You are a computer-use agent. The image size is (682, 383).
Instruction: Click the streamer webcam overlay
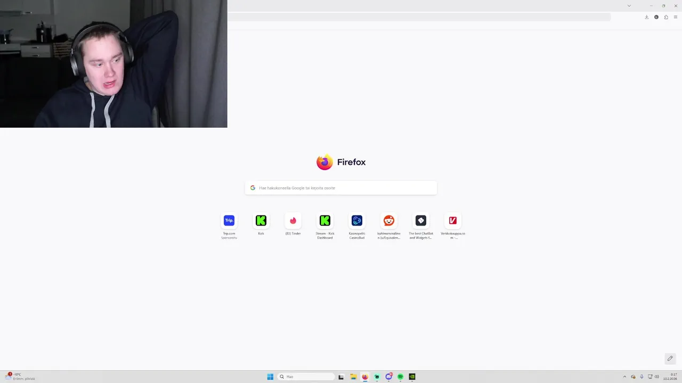[113, 64]
